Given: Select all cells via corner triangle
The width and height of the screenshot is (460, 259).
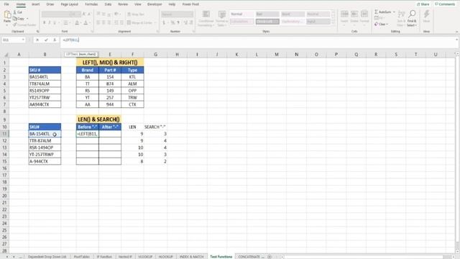Looking at the screenshot, I should (x=6, y=55).
